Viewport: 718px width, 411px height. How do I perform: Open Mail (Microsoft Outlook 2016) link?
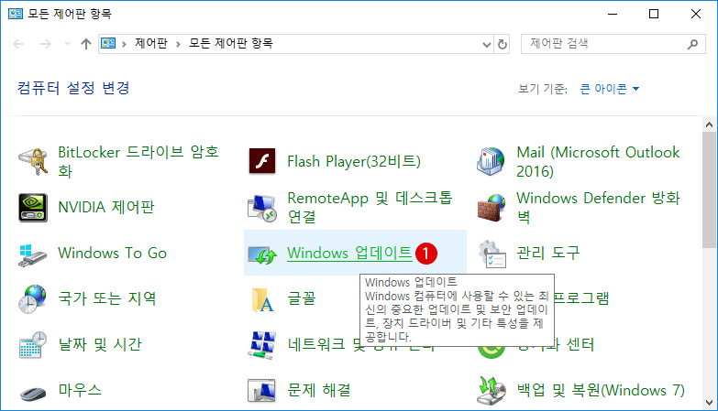(598, 161)
